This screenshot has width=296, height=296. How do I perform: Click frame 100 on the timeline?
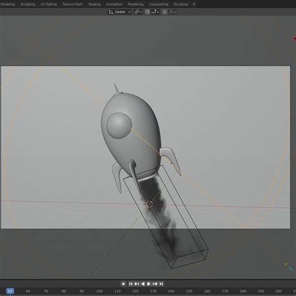click(x=99, y=291)
